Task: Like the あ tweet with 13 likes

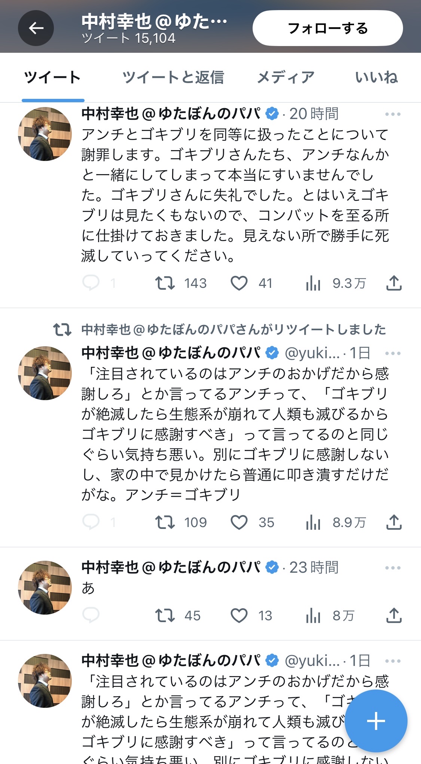Action: click(239, 615)
